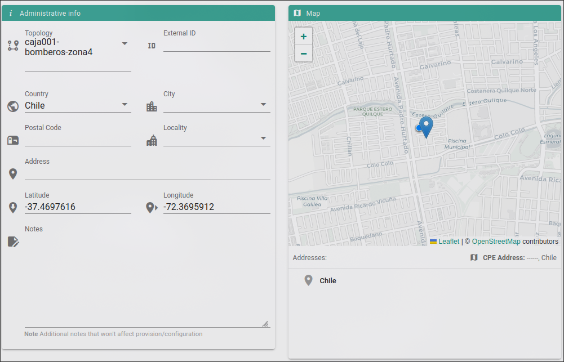Click the Topology branch icon

click(x=13, y=46)
